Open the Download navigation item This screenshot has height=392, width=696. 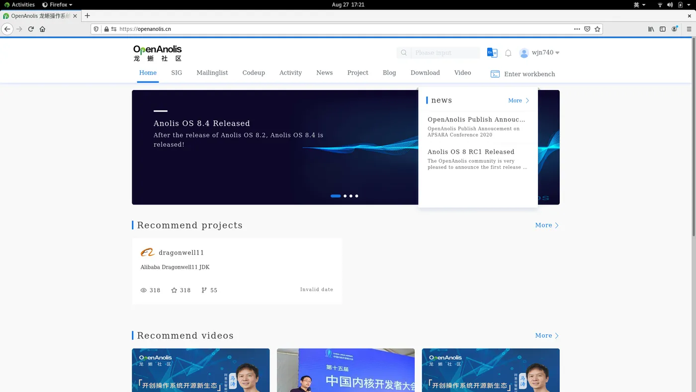click(x=425, y=73)
